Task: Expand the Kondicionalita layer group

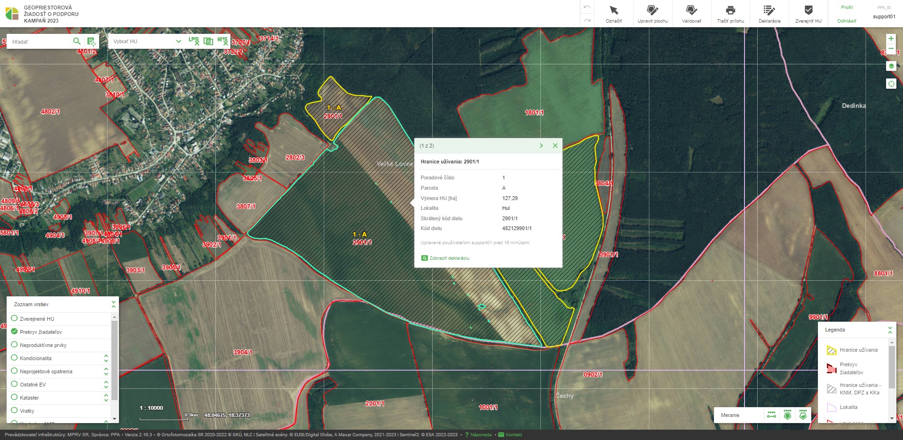Action: (x=106, y=358)
